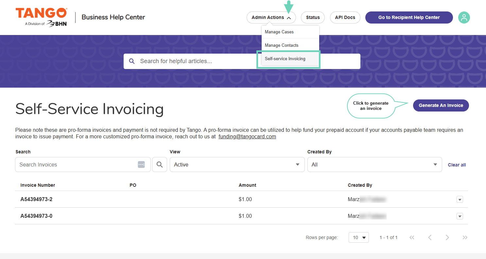
Task: Open the View dropdown set to Active
Action: (x=237, y=164)
